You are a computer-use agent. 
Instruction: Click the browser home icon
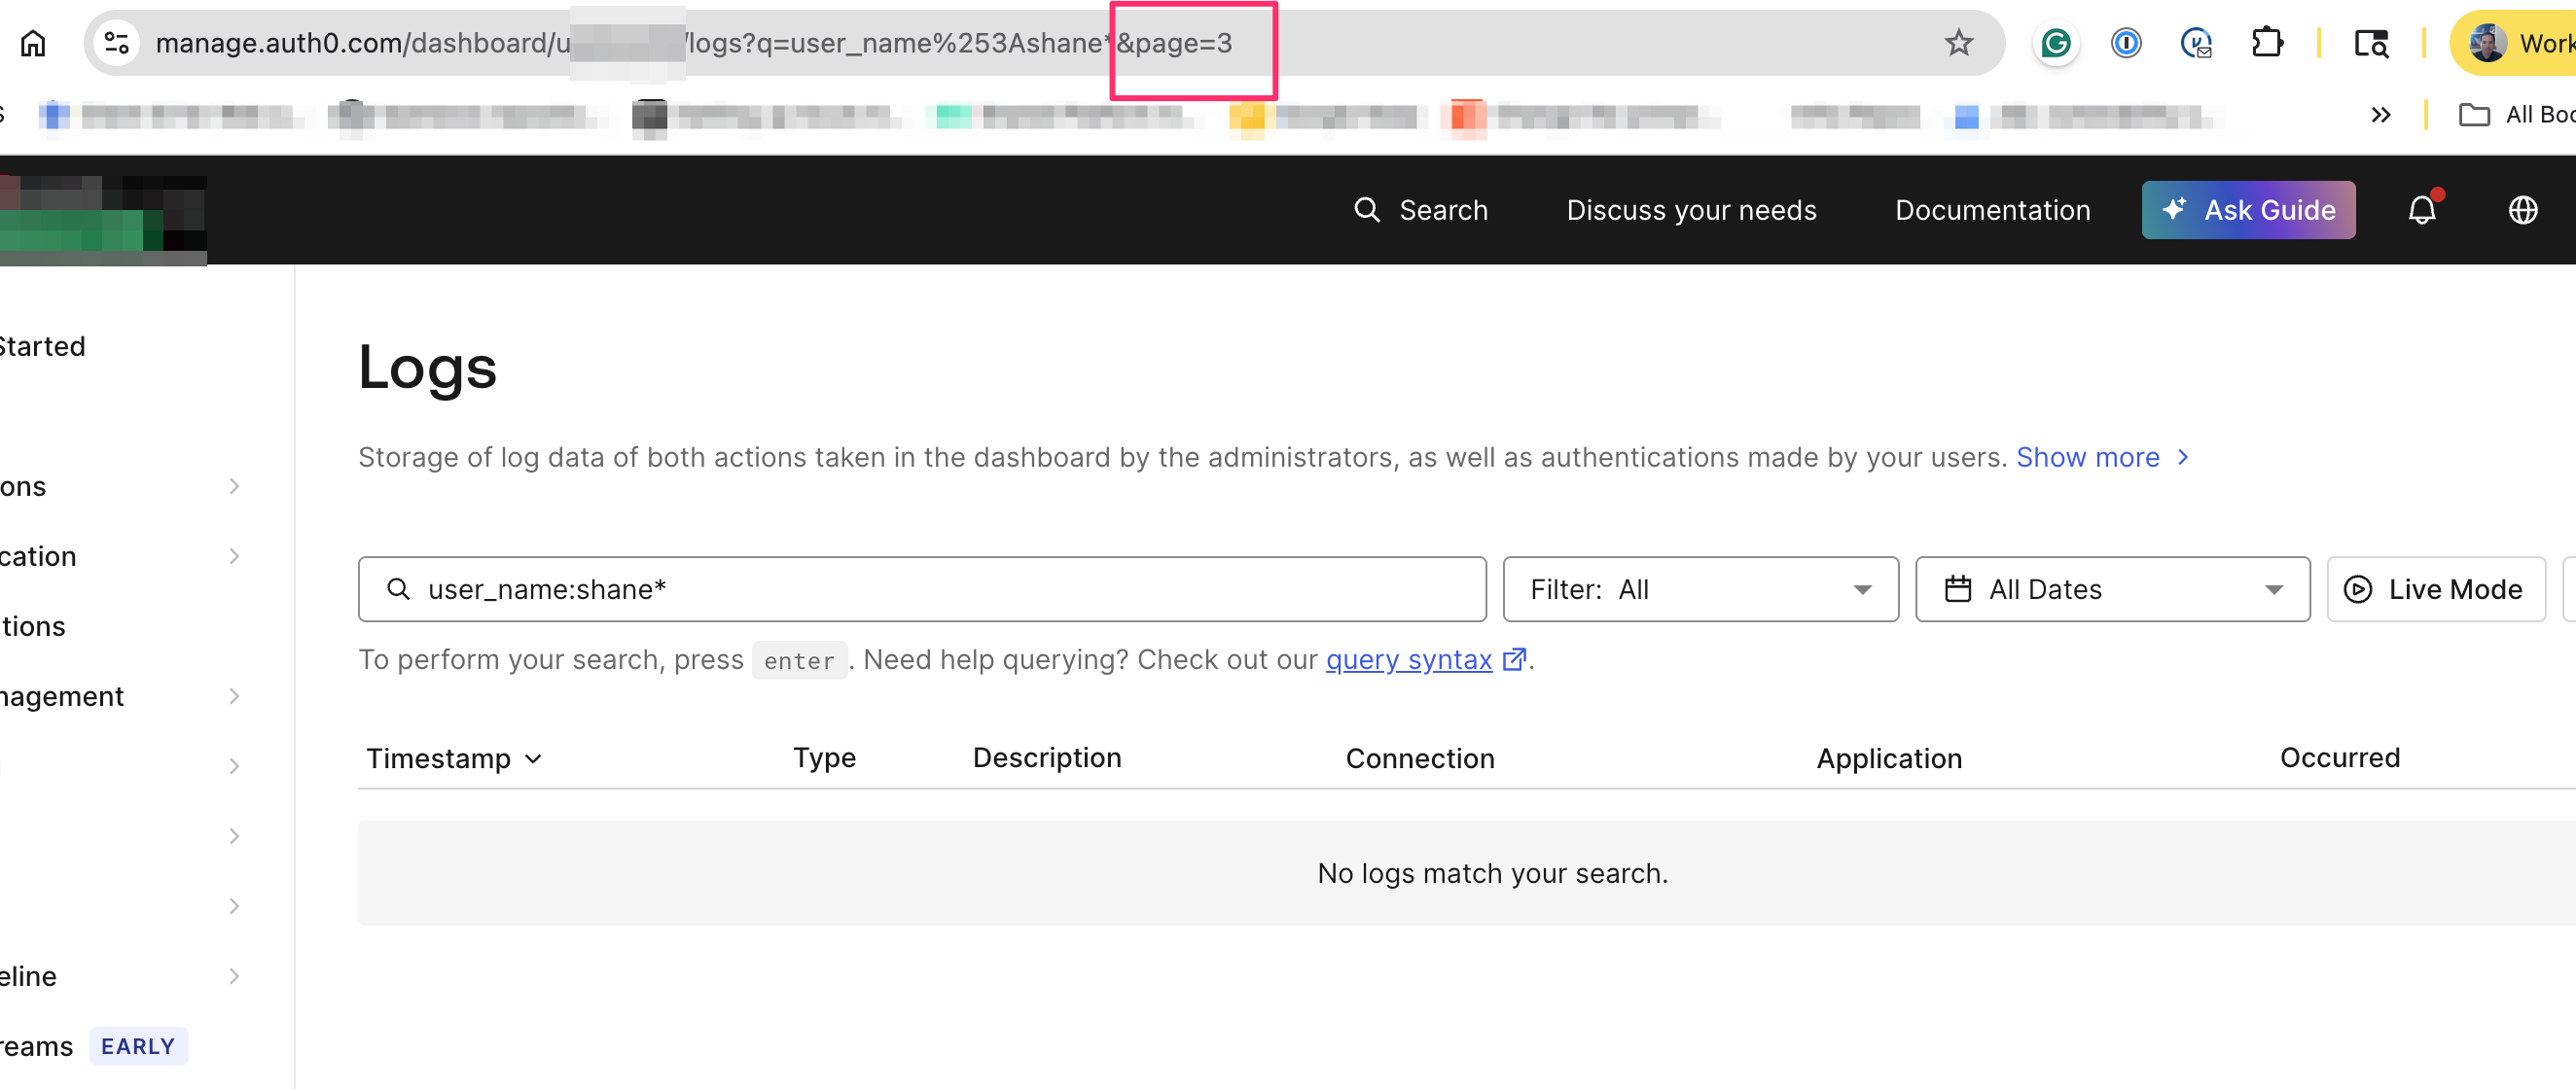pyautogui.click(x=33, y=43)
